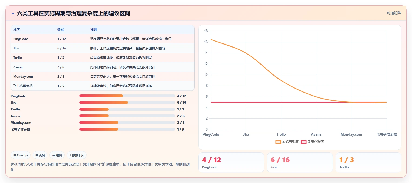Click the Jira progress bar
This screenshot has width=412, height=183.
pyautogui.click(x=127, y=103)
